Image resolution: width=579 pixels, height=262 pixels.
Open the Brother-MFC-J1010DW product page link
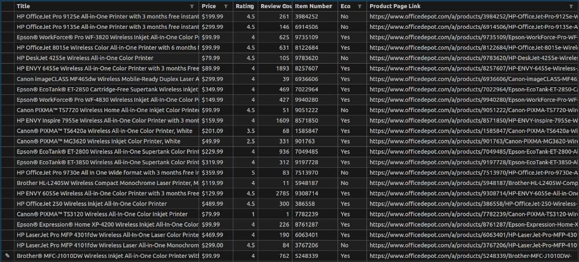[x=473, y=256]
